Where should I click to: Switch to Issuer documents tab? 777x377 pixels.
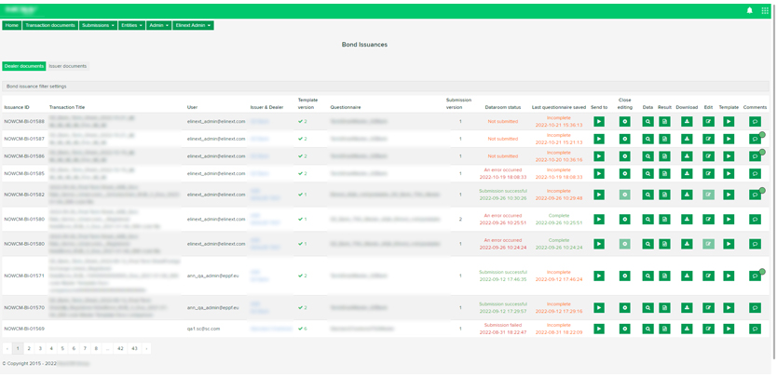coord(68,66)
